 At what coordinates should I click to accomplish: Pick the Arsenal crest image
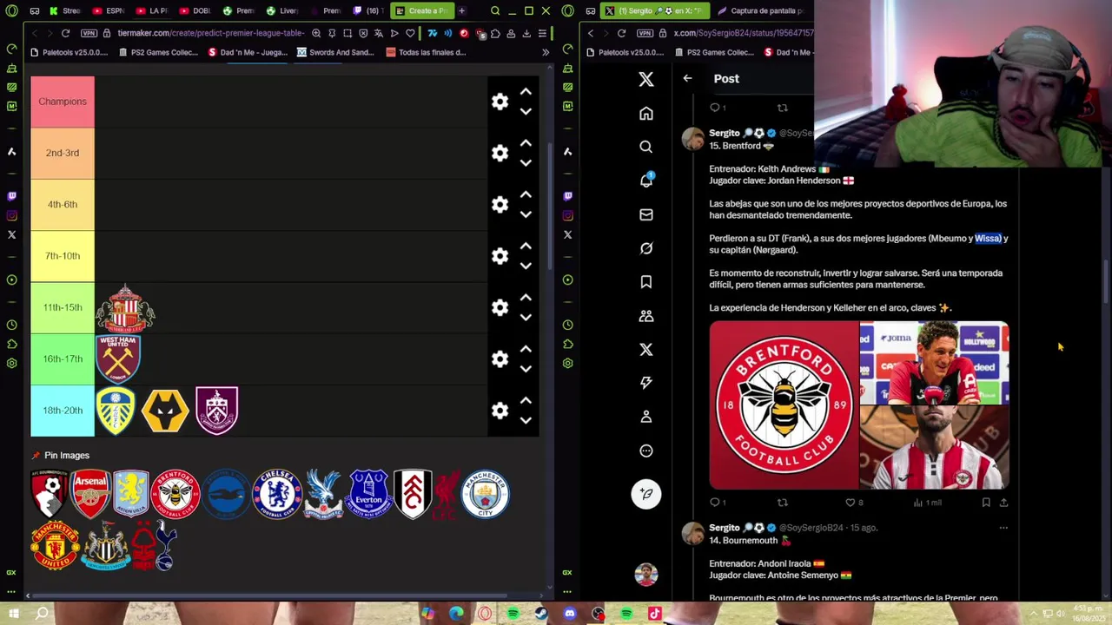(90, 494)
